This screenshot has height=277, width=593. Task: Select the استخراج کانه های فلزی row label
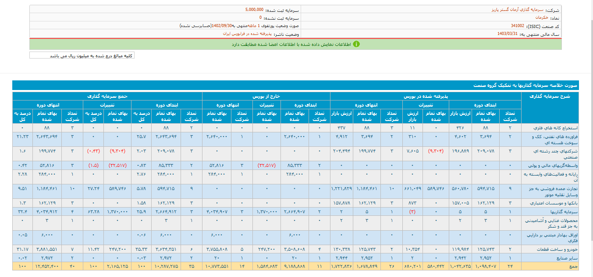click(551, 128)
